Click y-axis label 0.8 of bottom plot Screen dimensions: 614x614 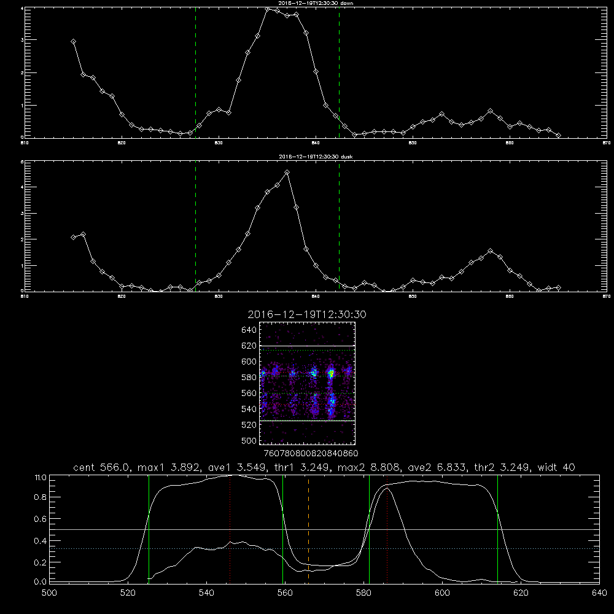point(41,497)
